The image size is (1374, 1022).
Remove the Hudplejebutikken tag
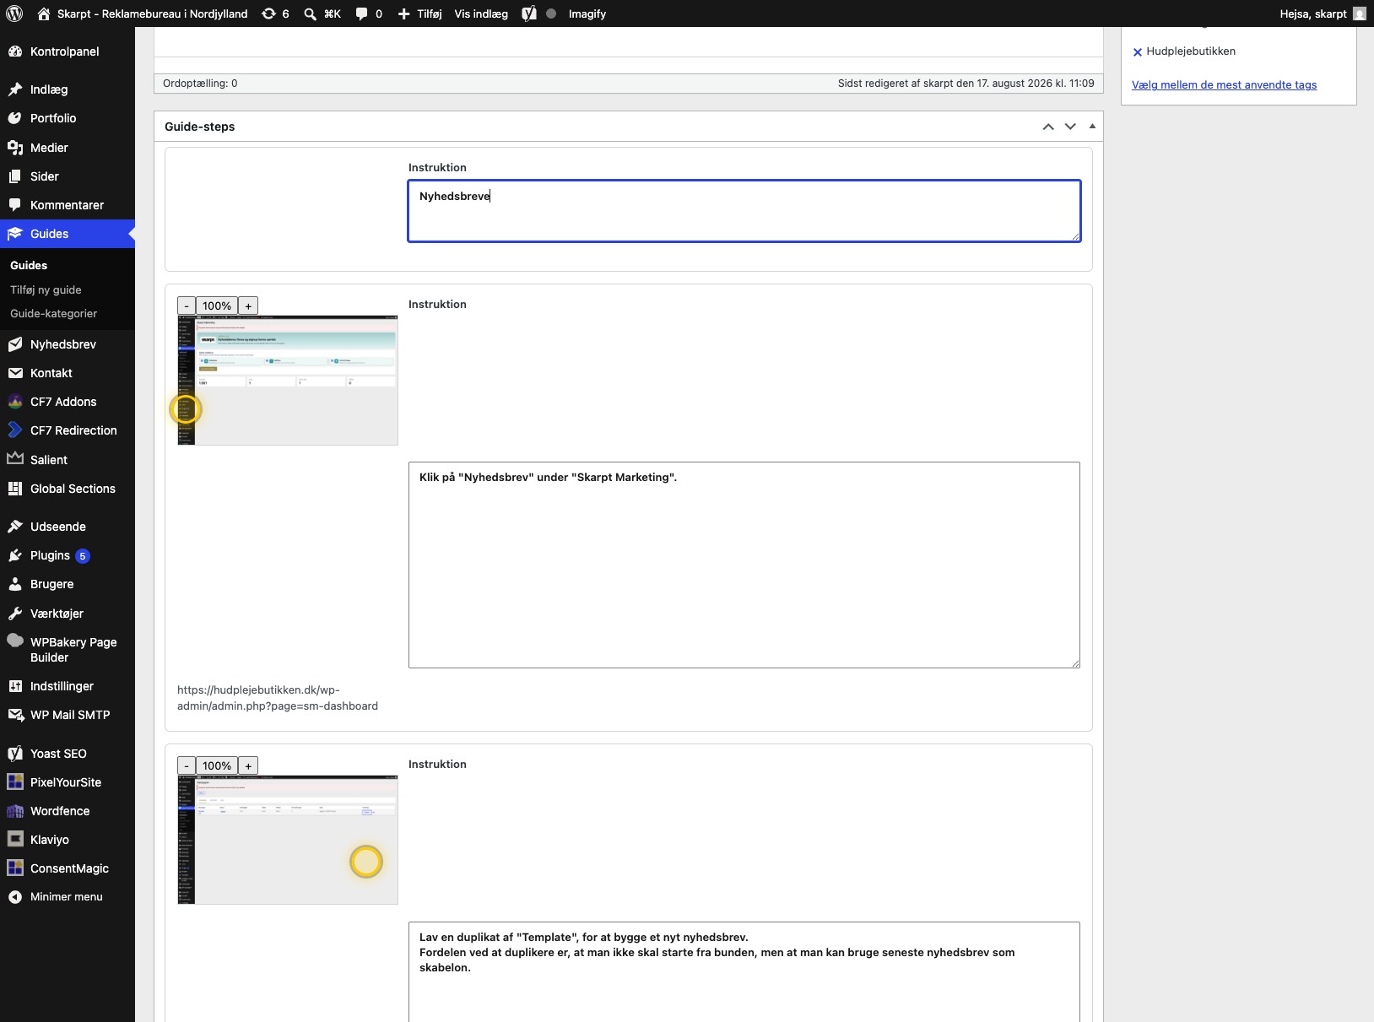point(1138,51)
